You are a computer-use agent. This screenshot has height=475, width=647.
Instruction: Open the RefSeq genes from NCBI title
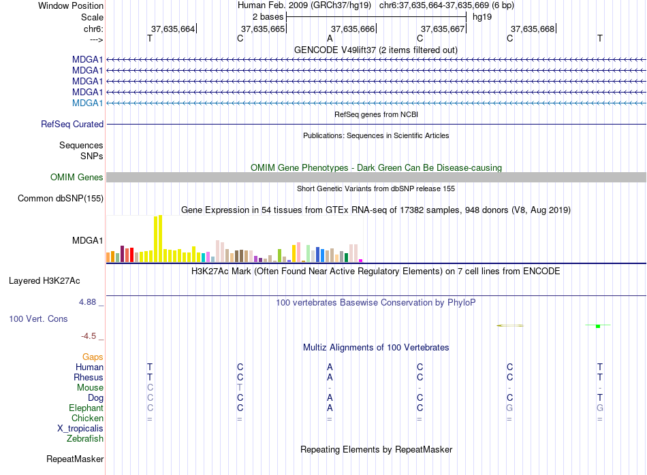(x=376, y=114)
